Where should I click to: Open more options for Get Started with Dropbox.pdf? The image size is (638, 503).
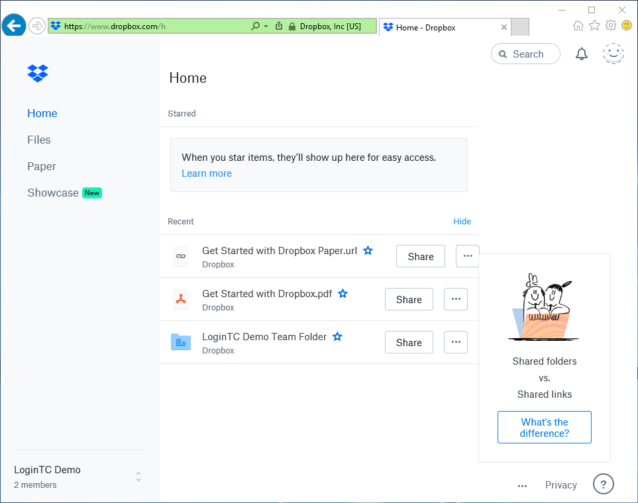456,299
